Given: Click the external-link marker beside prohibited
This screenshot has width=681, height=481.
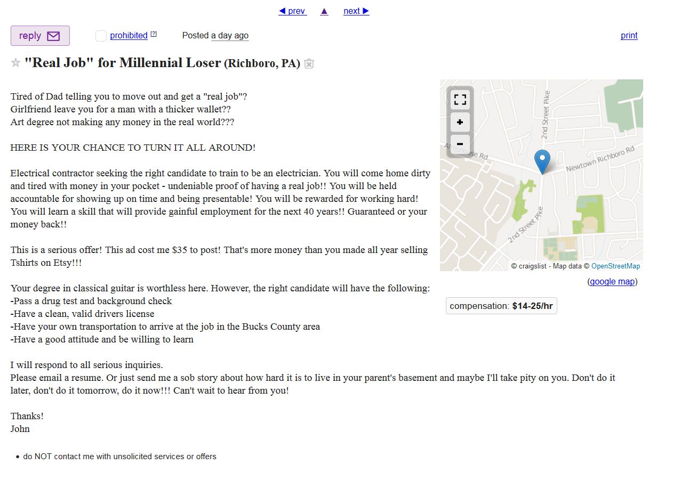Looking at the screenshot, I should [x=154, y=32].
